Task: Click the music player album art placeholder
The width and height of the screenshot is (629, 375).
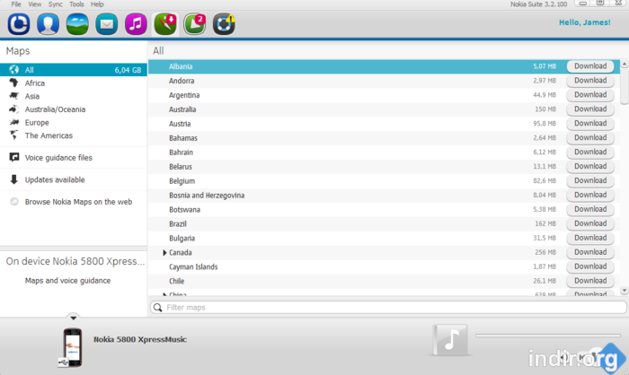Action: click(450, 340)
